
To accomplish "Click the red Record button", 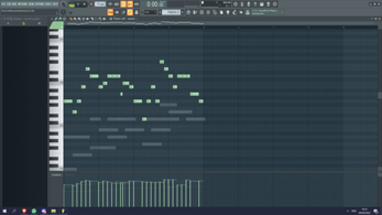I will tap(91, 4).
